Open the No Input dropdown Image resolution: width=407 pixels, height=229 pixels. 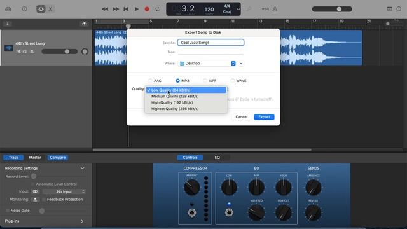[x=64, y=191]
